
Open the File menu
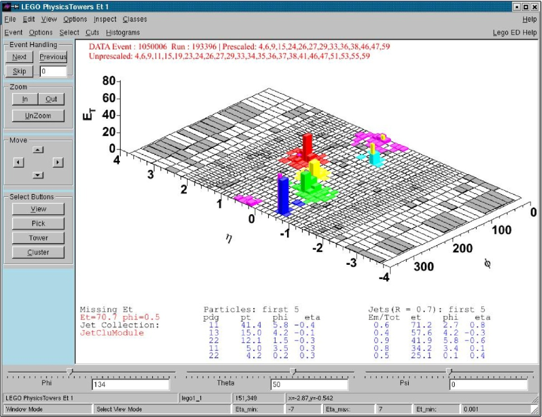tap(10, 20)
